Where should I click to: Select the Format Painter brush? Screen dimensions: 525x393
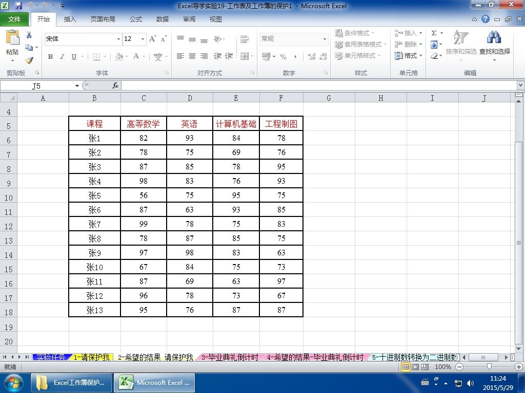click(x=29, y=60)
